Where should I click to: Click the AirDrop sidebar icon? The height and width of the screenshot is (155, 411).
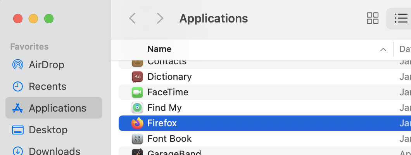click(x=18, y=65)
